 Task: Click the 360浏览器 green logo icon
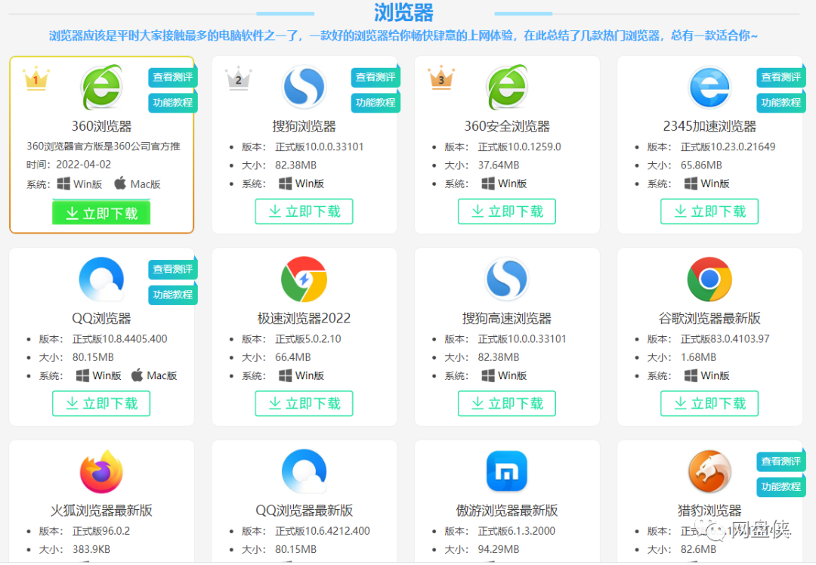(x=101, y=87)
